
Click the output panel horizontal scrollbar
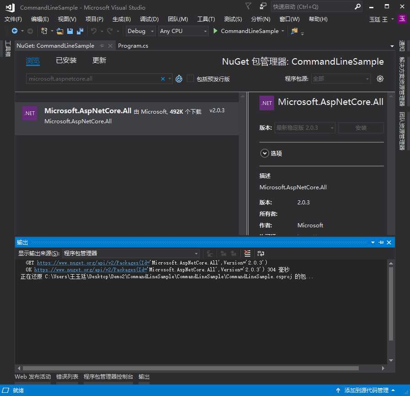(x=191, y=368)
